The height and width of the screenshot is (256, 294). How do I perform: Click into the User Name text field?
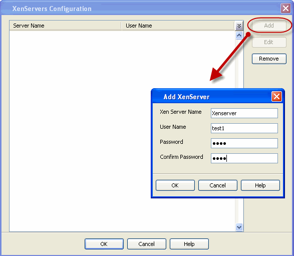click(244, 128)
